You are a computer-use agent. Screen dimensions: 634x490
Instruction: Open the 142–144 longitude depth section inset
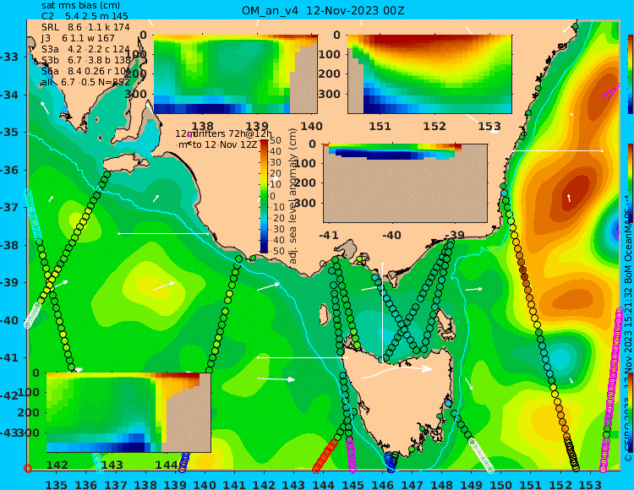[x=128, y=412]
